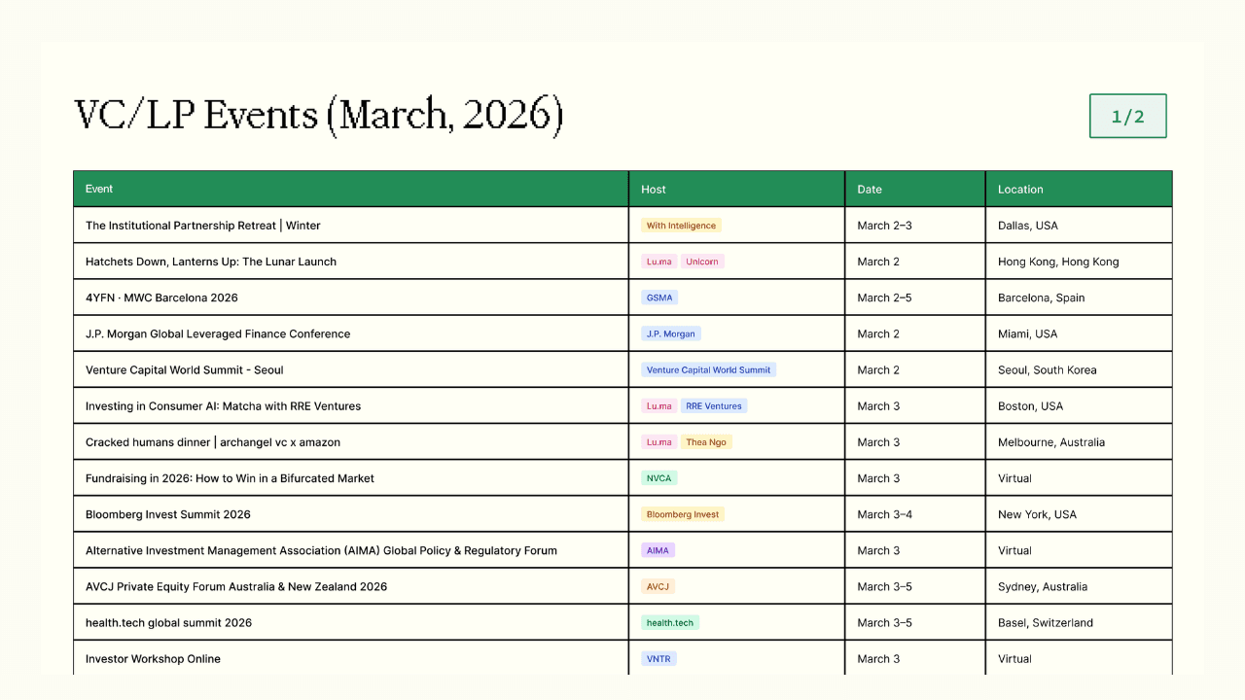Select 'Bloomberg Invest Summit 2026' event

tap(168, 514)
